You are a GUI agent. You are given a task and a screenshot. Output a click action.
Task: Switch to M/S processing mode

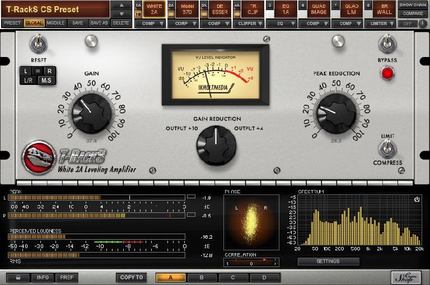click(x=46, y=80)
